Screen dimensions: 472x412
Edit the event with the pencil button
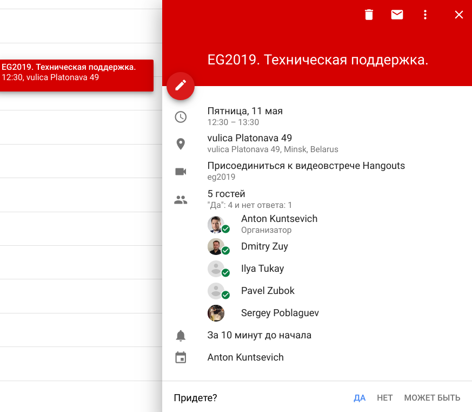pos(181,86)
